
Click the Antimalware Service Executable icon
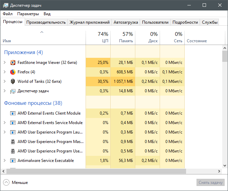pos(13,161)
